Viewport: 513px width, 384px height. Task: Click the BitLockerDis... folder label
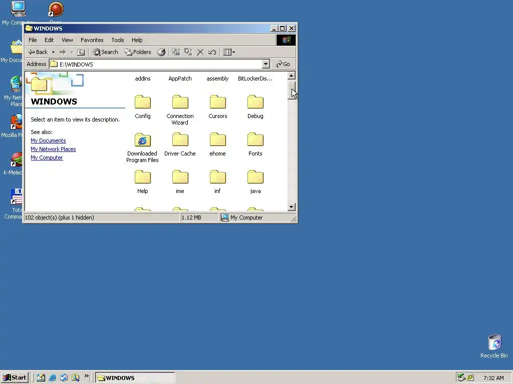click(x=255, y=78)
